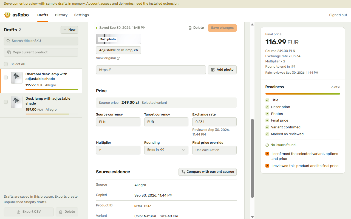Image resolution: width=351 pixels, height=219 pixels.
Task: Click the compare icon in Compare with current source
Action: (x=183, y=172)
